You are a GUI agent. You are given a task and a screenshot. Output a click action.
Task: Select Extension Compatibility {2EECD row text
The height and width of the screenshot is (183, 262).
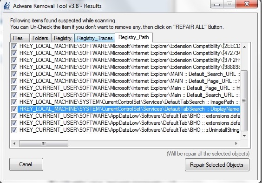click(130, 46)
